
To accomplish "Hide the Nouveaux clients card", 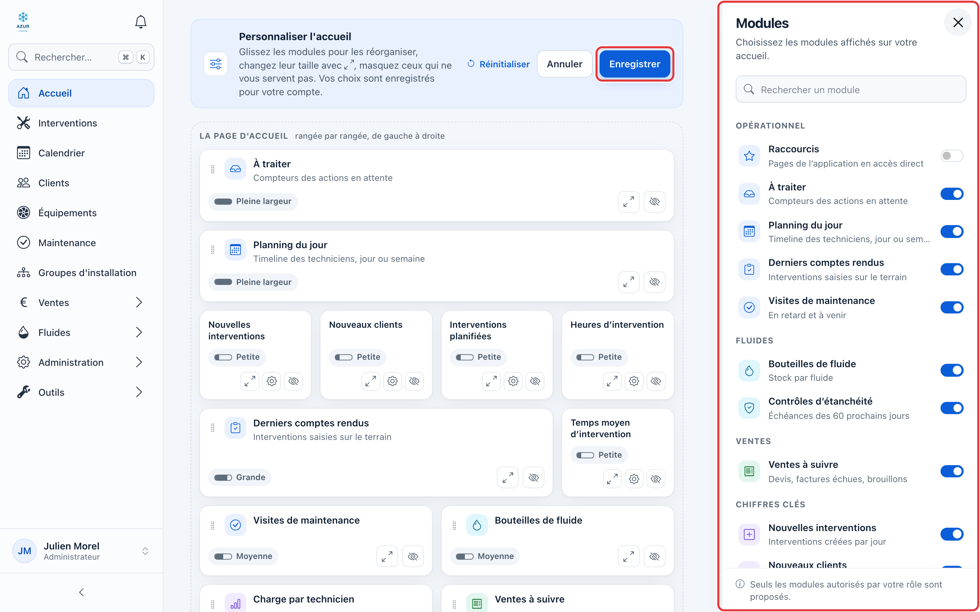I will [414, 381].
